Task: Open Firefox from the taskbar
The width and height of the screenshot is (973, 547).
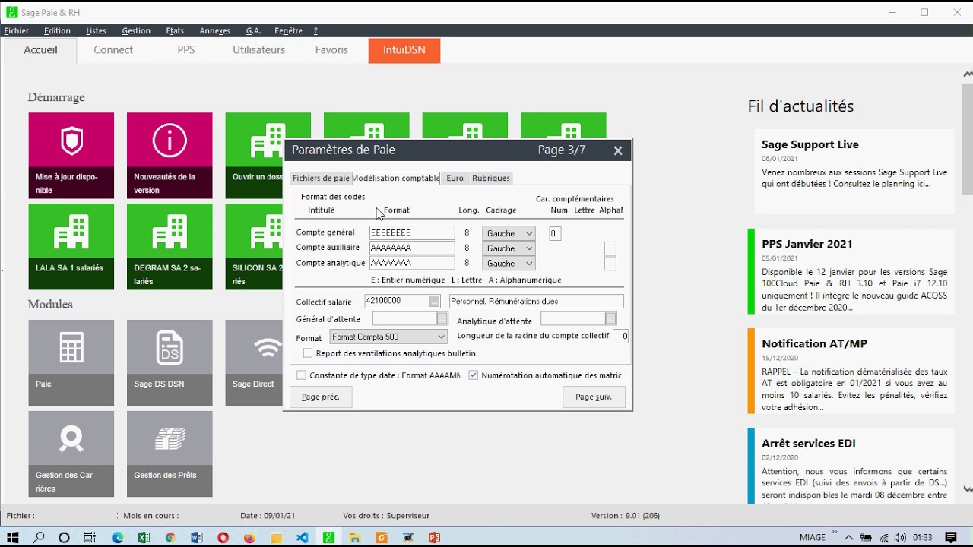Action: click(x=249, y=537)
